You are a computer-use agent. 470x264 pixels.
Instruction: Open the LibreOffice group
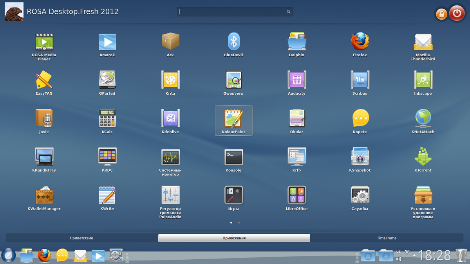pyautogui.click(x=296, y=198)
